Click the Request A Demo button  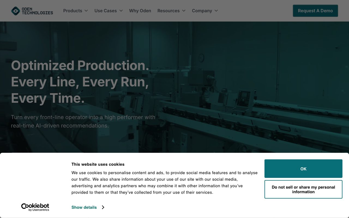(x=315, y=11)
